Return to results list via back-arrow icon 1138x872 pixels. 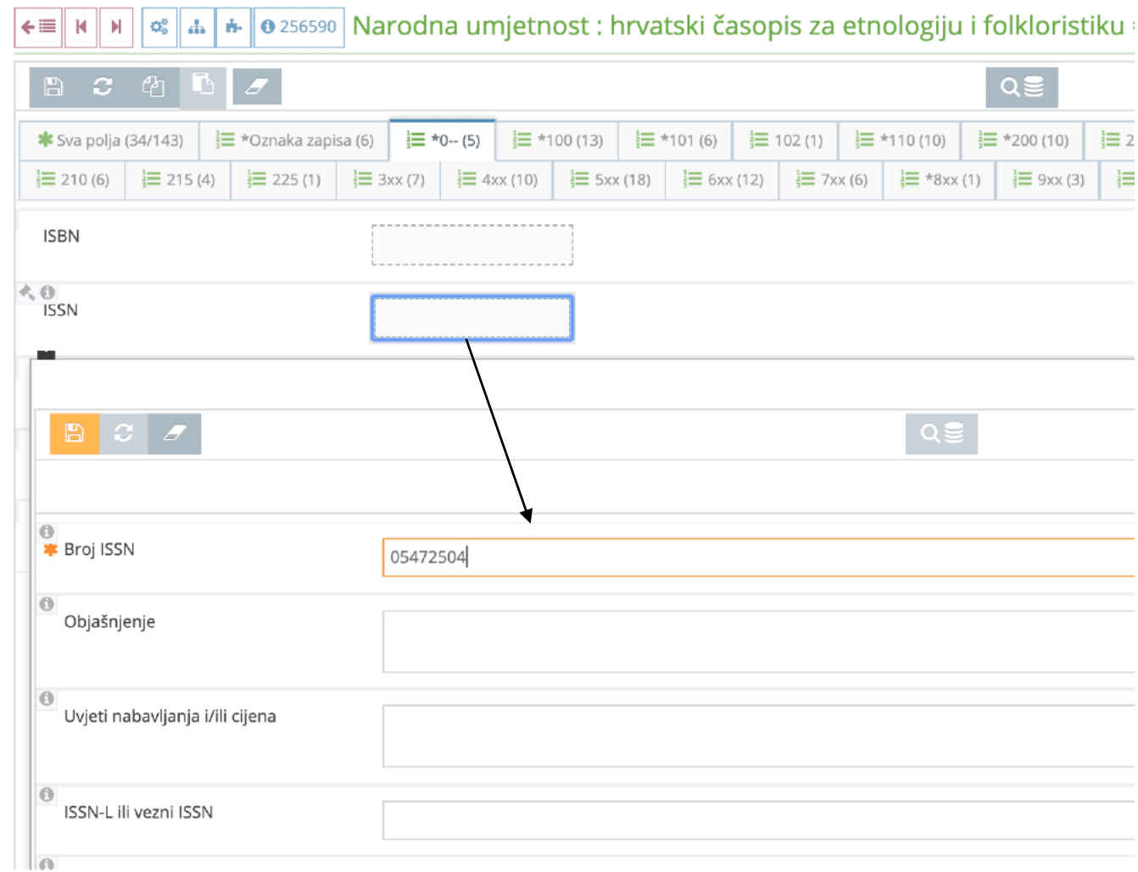click(40, 26)
